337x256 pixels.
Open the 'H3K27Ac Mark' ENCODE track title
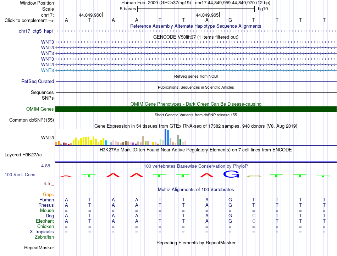point(195,150)
